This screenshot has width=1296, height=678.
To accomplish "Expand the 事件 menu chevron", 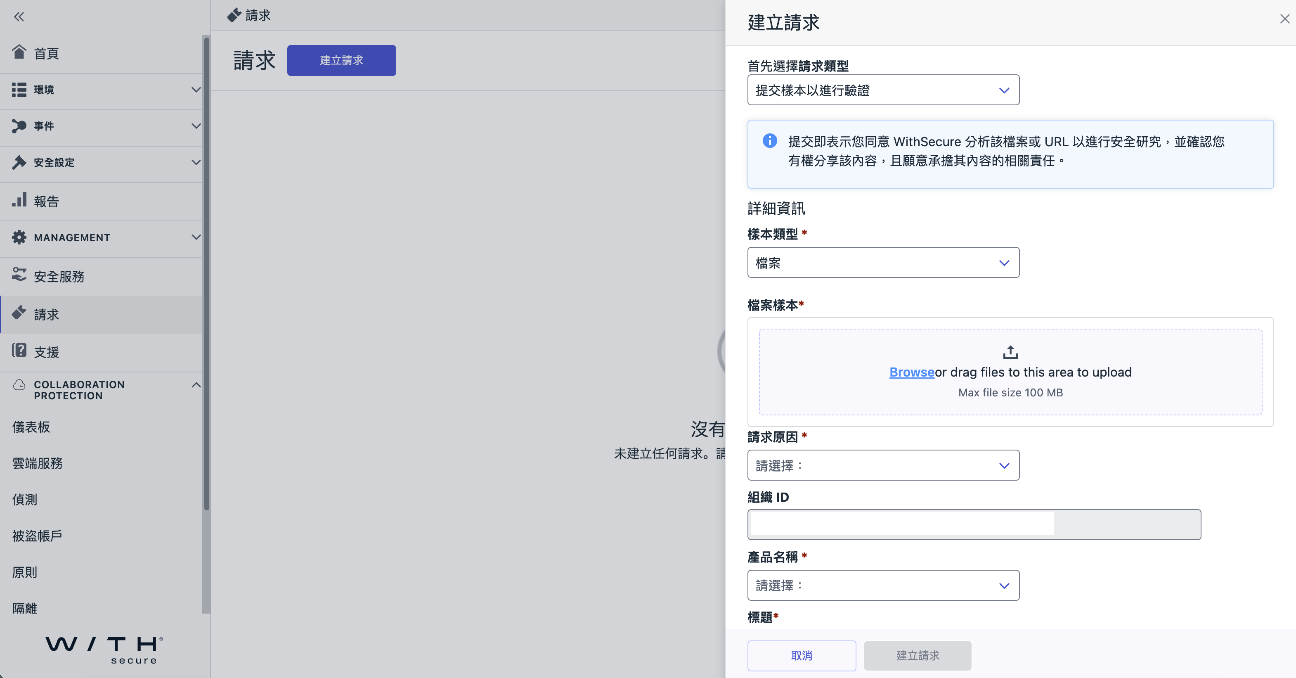I will pyautogui.click(x=196, y=126).
